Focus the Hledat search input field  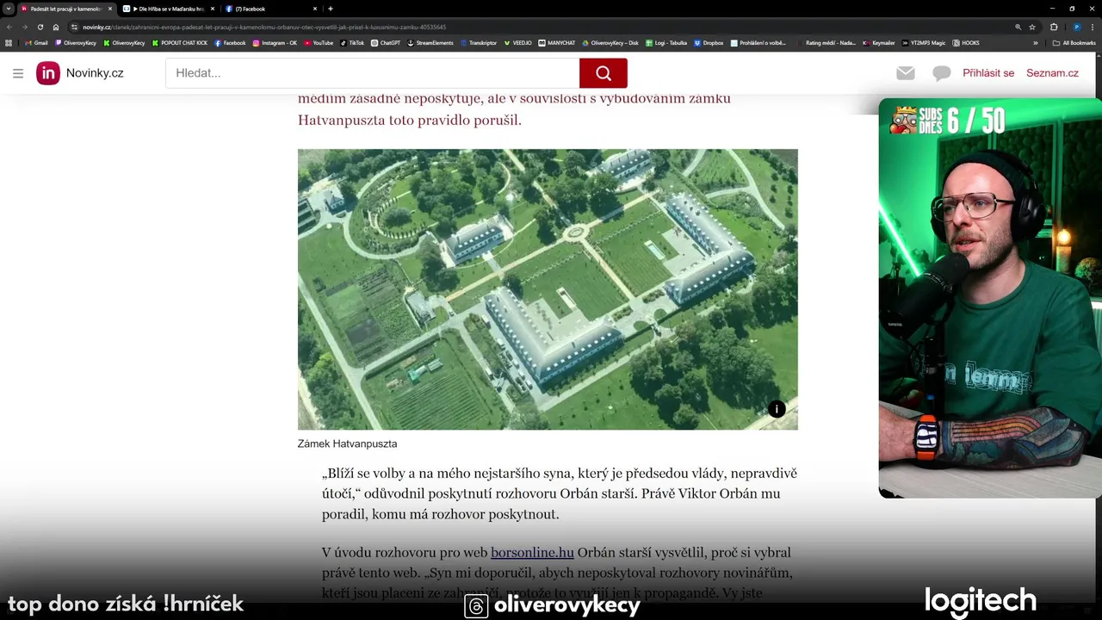[373, 73]
